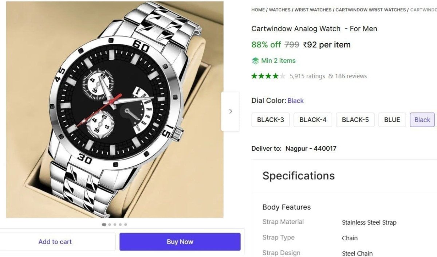Click the next-image arrow chevron on the photo

click(231, 111)
